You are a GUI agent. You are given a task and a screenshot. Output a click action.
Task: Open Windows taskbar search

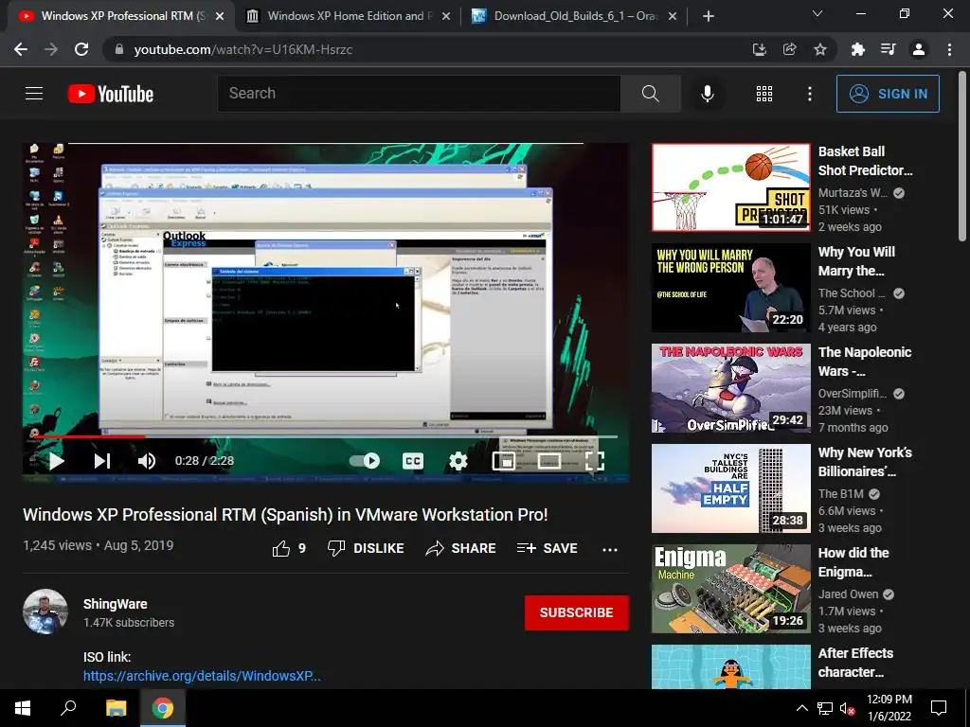(x=68, y=708)
